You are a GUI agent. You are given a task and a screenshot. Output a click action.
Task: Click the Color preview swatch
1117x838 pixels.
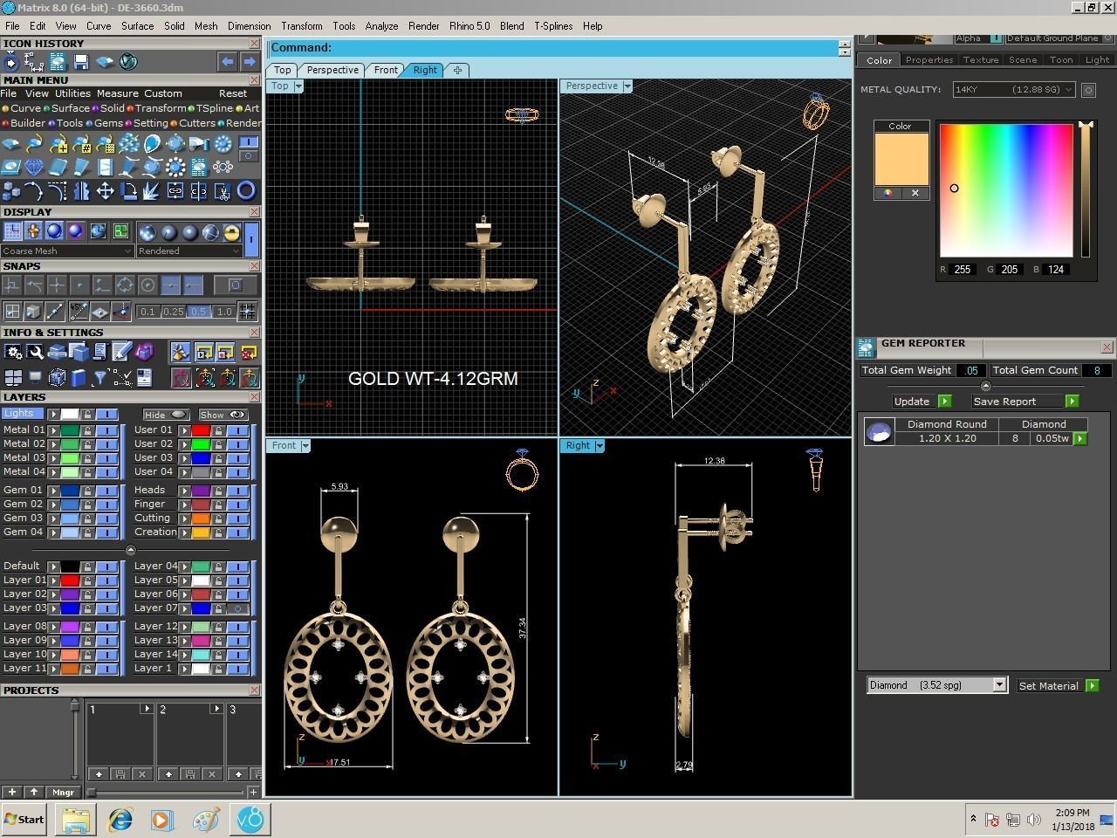coord(901,159)
